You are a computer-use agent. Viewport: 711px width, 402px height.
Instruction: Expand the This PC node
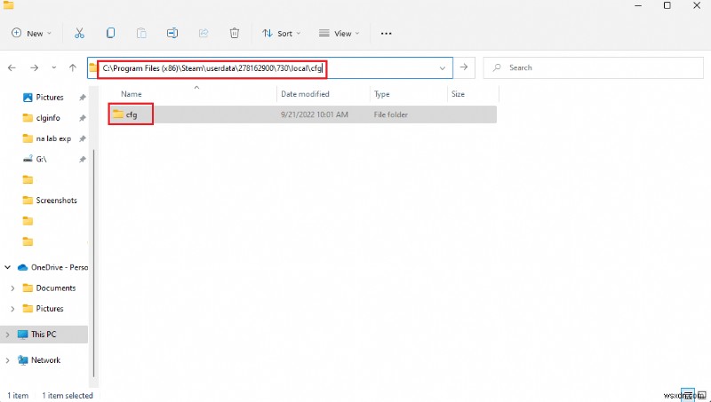pyautogui.click(x=7, y=335)
